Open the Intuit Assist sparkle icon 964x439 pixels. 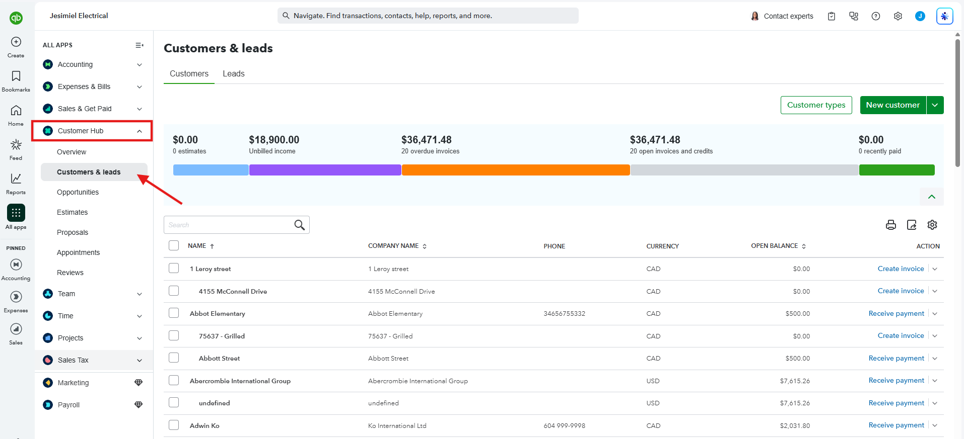(944, 16)
